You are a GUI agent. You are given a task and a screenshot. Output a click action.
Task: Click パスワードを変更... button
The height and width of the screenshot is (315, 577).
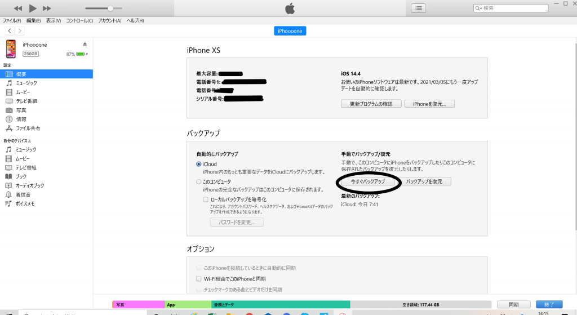click(x=237, y=222)
